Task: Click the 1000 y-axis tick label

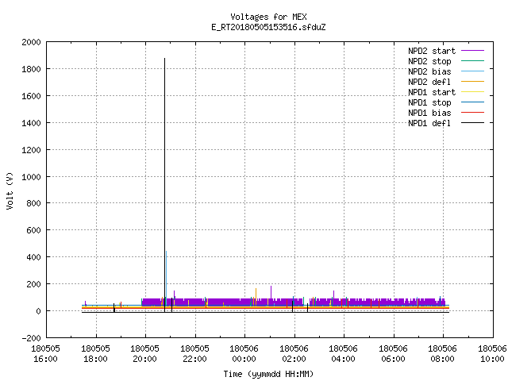Action: coord(31,177)
